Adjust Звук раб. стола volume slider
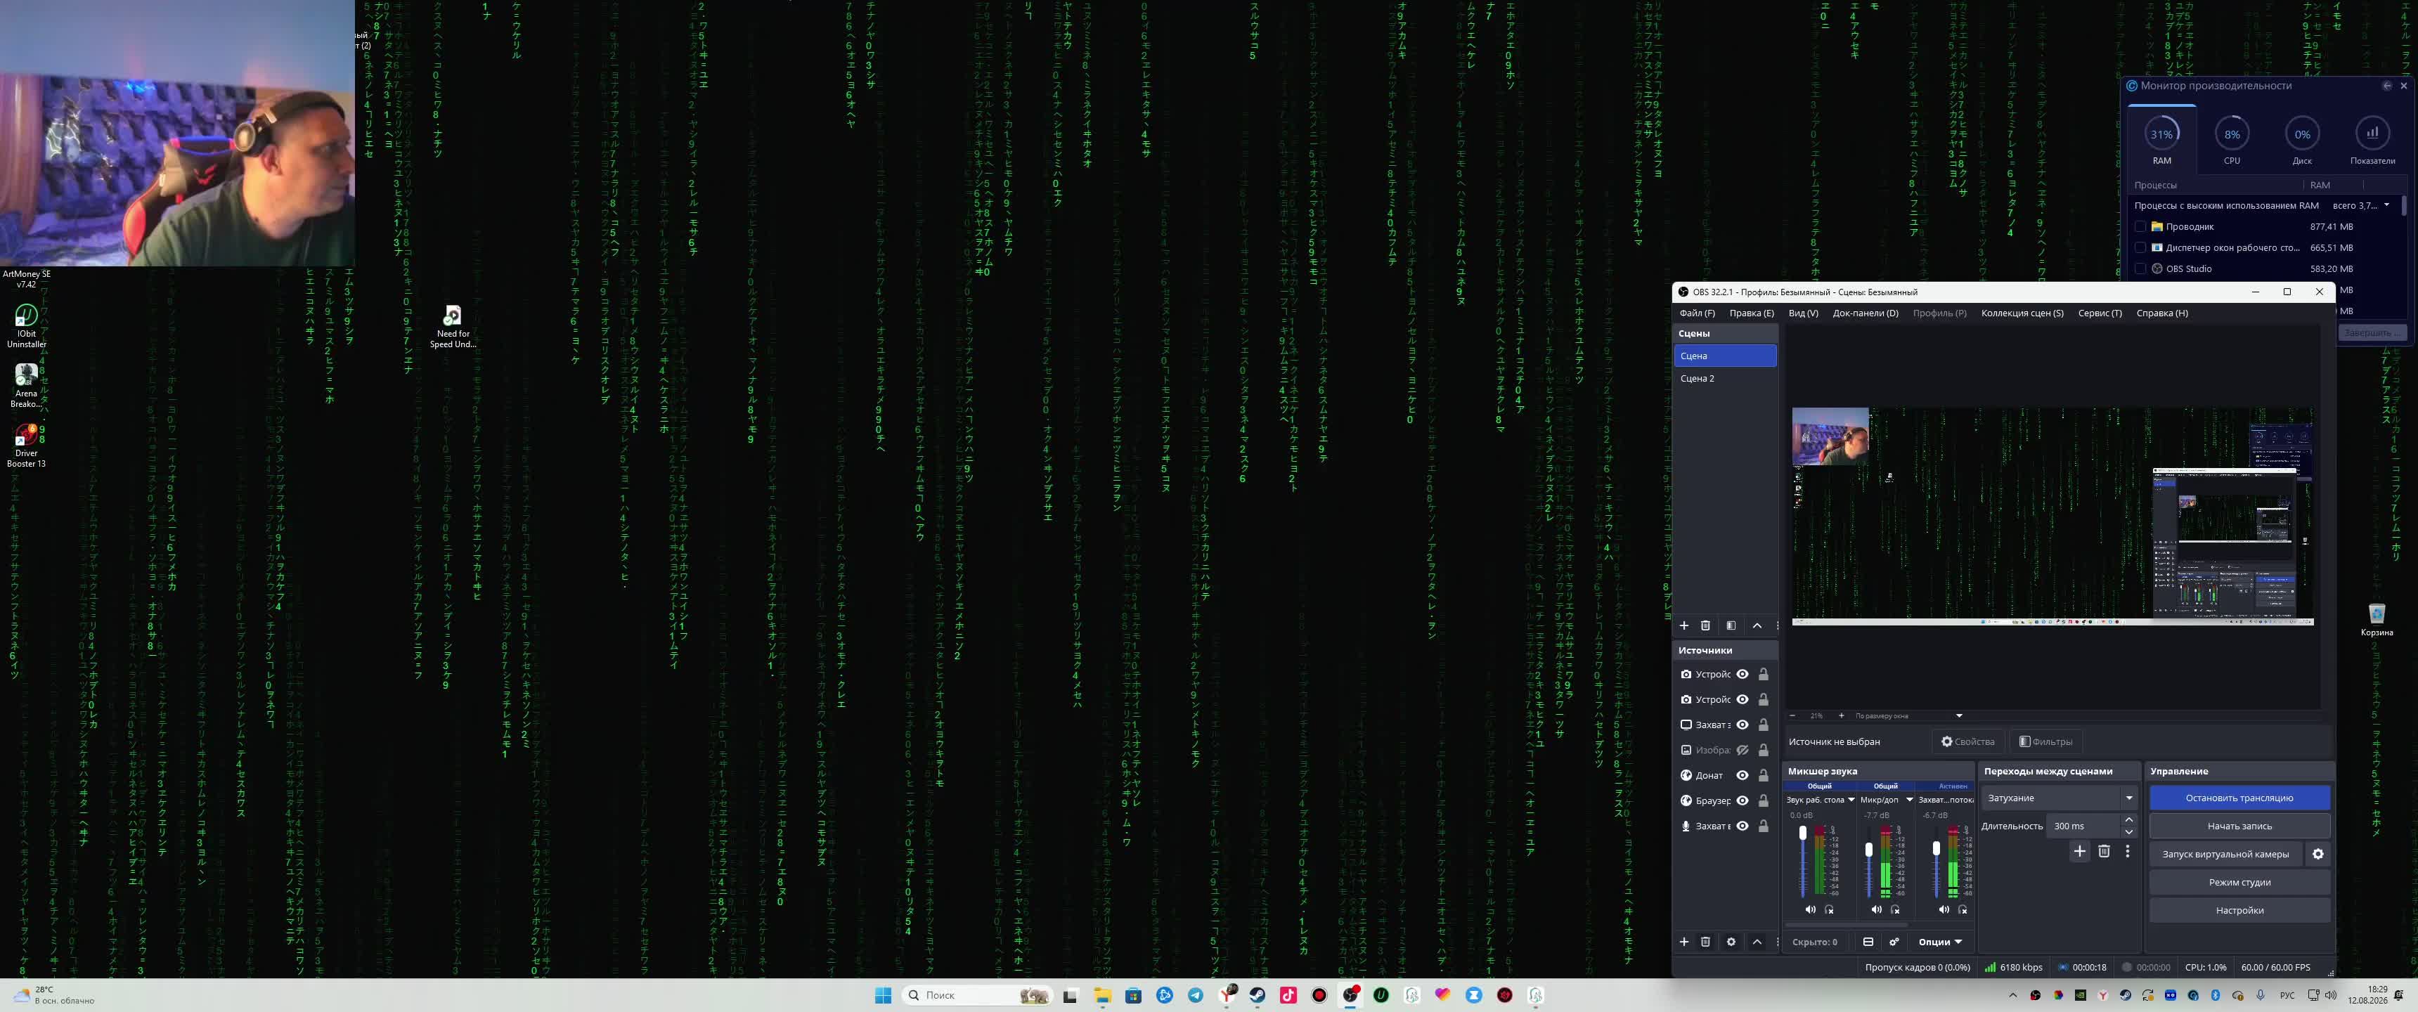Image resolution: width=2418 pixels, height=1012 pixels. click(x=1802, y=833)
